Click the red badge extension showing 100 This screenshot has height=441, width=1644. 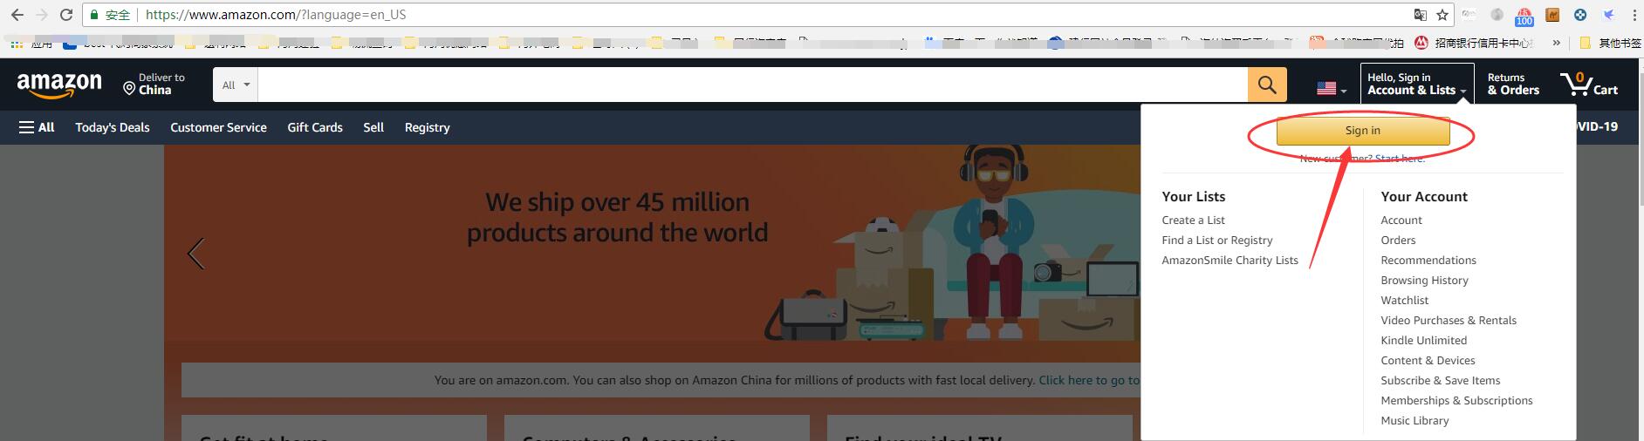pos(1524,16)
